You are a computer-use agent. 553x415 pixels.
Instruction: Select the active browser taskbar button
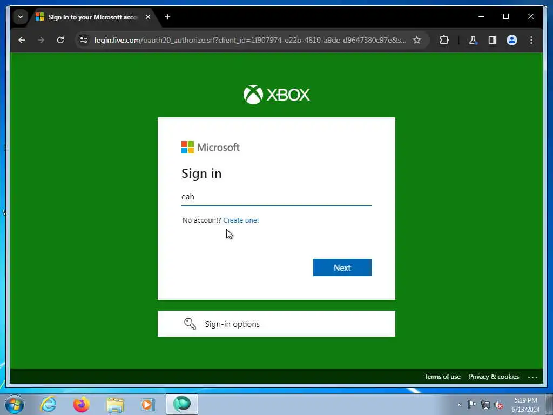[x=182, y=404]
